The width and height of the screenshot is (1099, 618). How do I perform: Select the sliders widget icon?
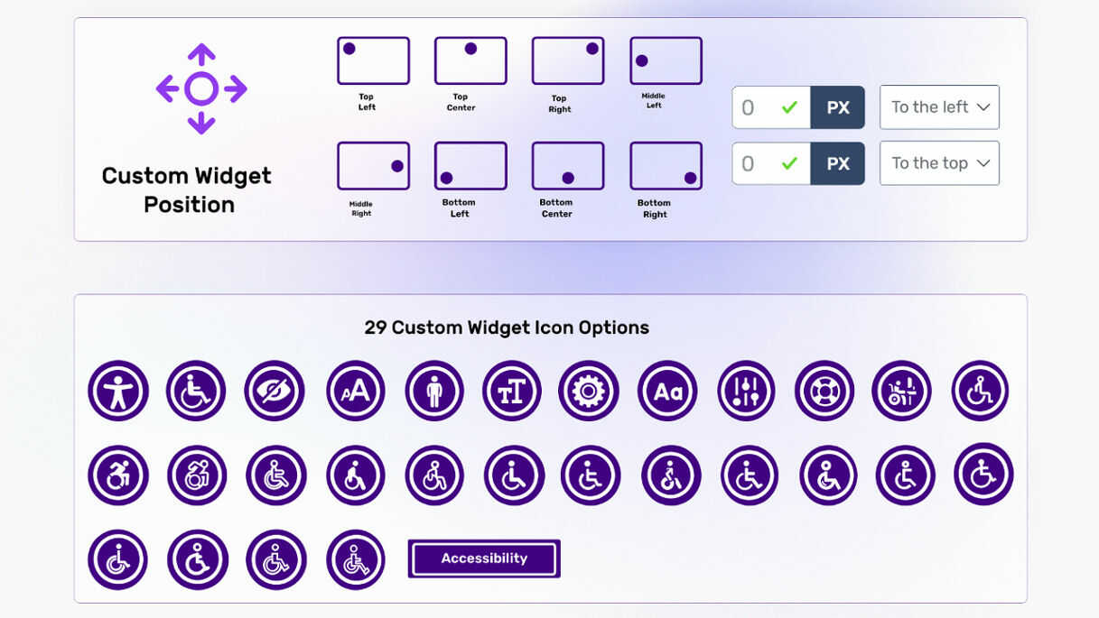pyautogui.click(x=746, y=391)
